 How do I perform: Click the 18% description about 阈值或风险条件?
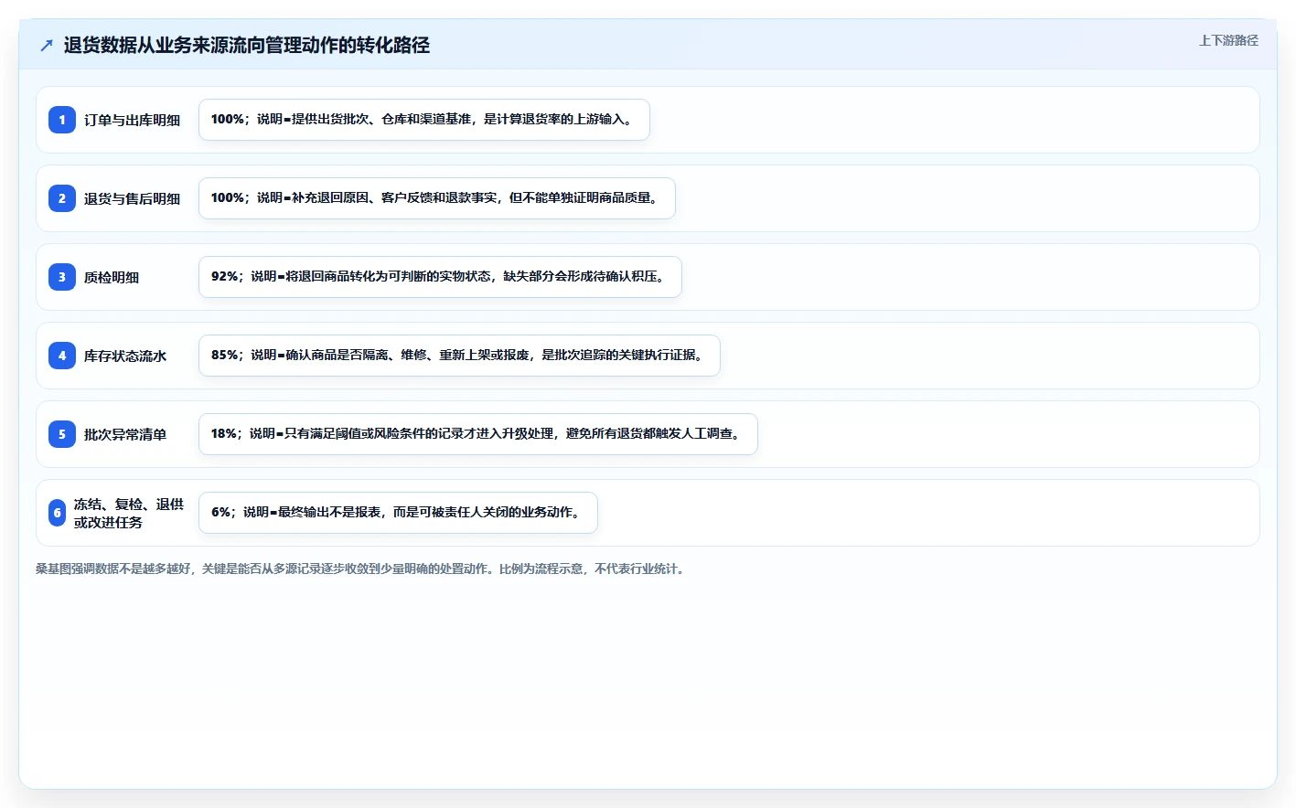(478, 434)
